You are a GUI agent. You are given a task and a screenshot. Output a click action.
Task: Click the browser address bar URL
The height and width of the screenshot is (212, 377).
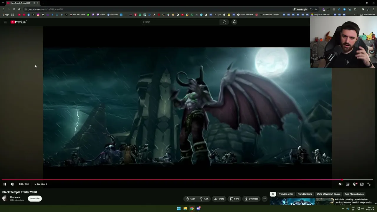(x=45, y=9)
